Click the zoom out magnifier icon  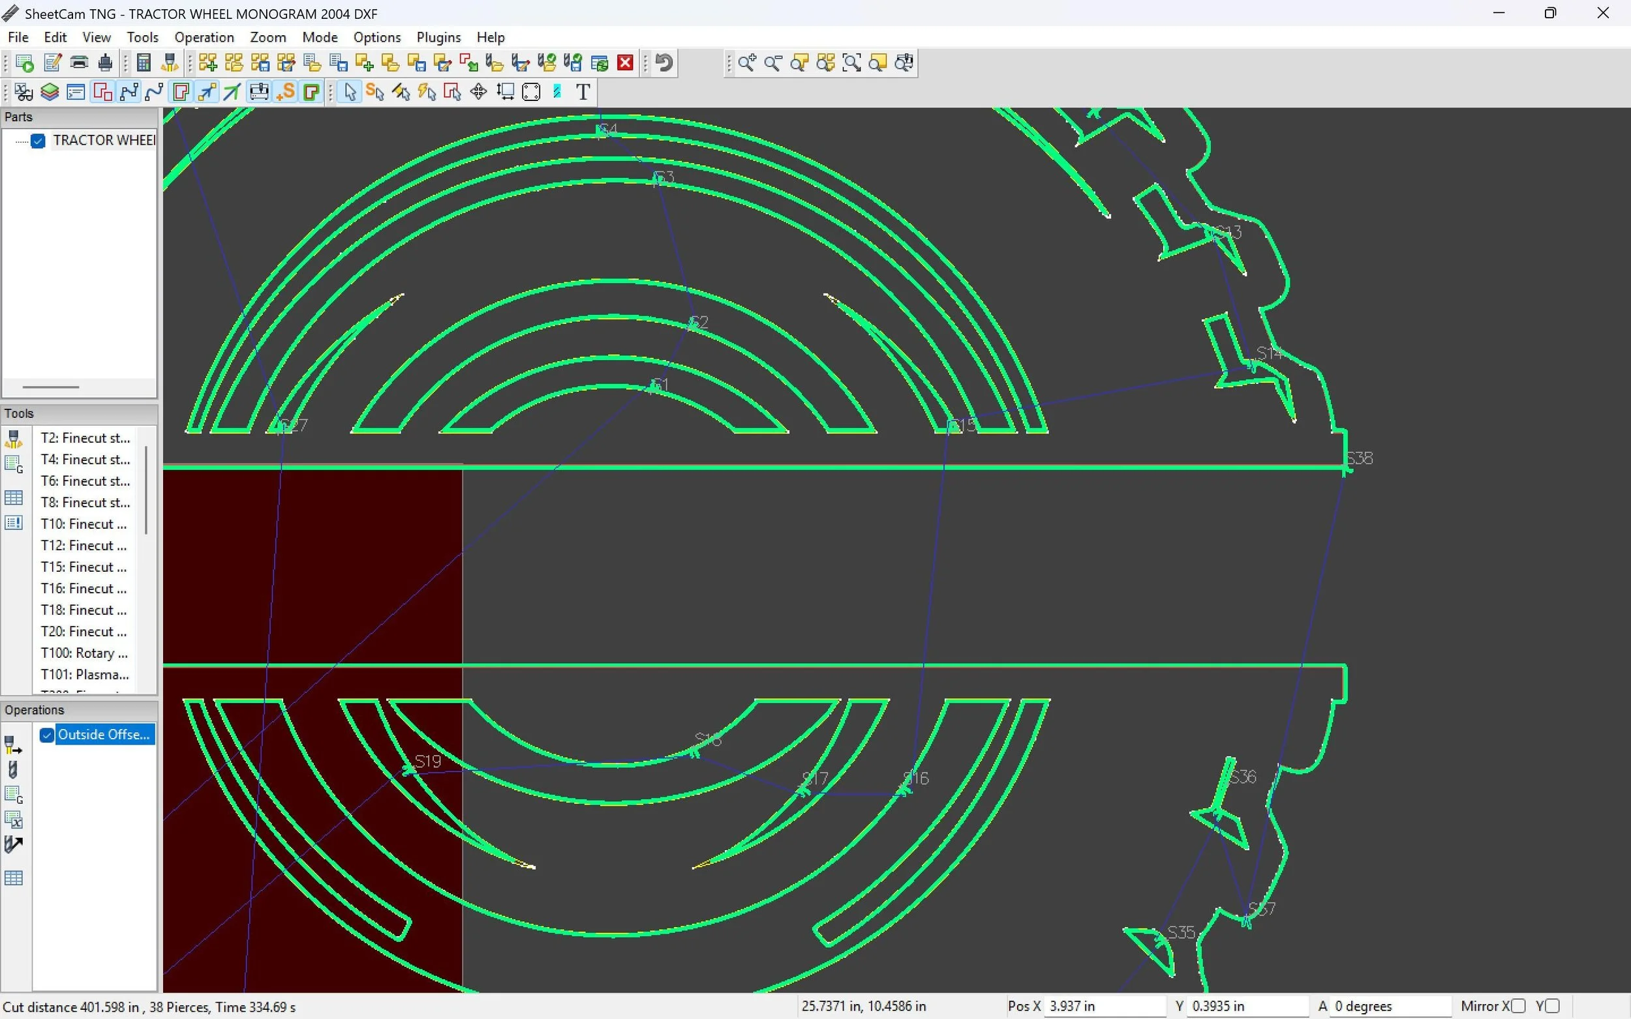coord(772,63)
